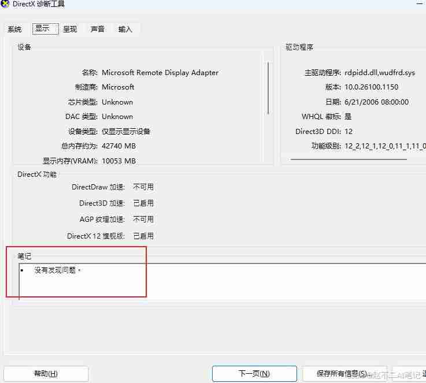Image resolution: width=426 pixels, height=383 pixels.
Task: Click the 笔记 notes text box
Action: (x=222, y=281)
